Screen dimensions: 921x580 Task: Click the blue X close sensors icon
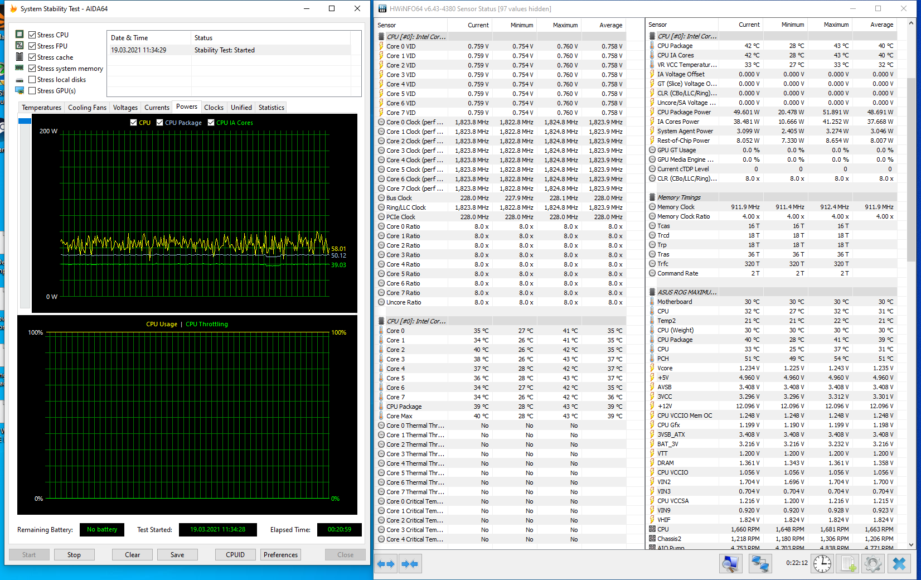click(x=899, y=564)
